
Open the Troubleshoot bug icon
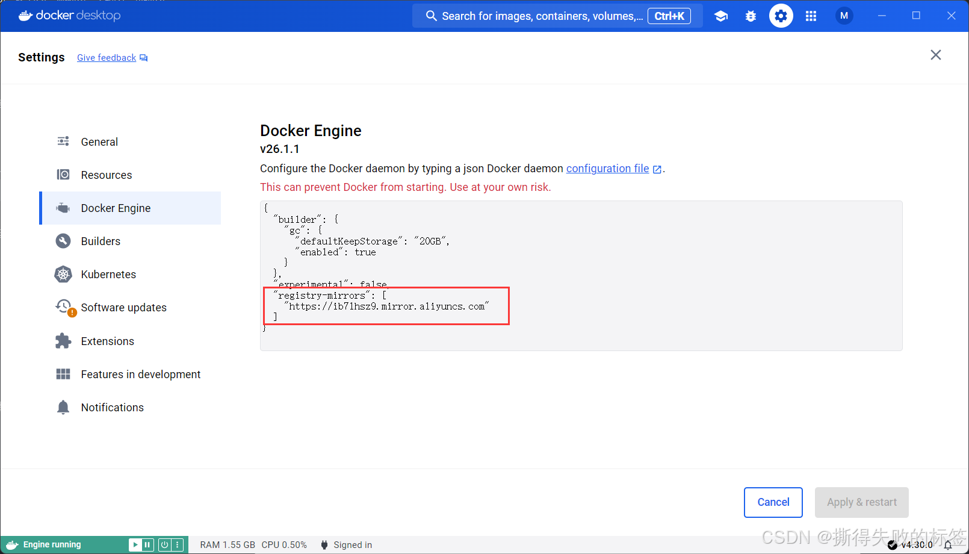751,16
